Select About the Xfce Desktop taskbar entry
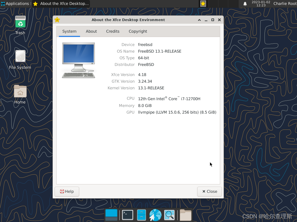Viewport: 297px width, 222px height. (61, 3)
